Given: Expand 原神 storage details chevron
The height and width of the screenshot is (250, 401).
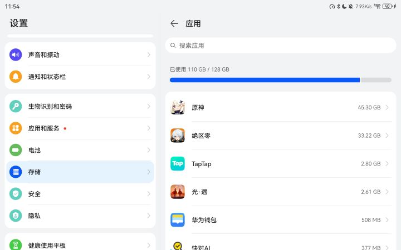Looking at the screenshot, I should [387, 107].
